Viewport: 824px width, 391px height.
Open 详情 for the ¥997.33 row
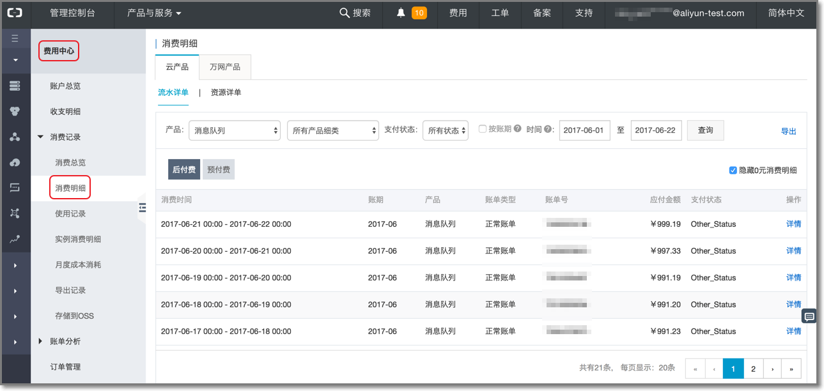(793, 251)
